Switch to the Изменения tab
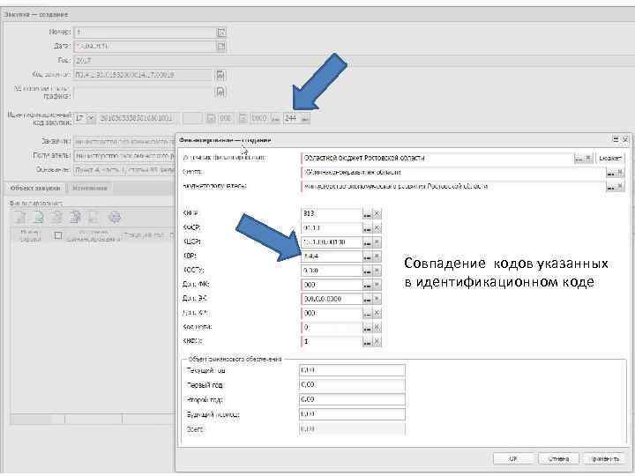Viewport: 635px width, 476px height. [89, 189]
